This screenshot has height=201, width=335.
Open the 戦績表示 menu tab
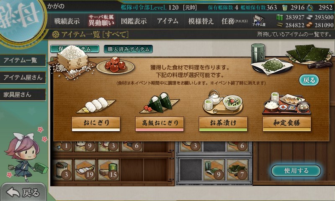pos(67,21)
